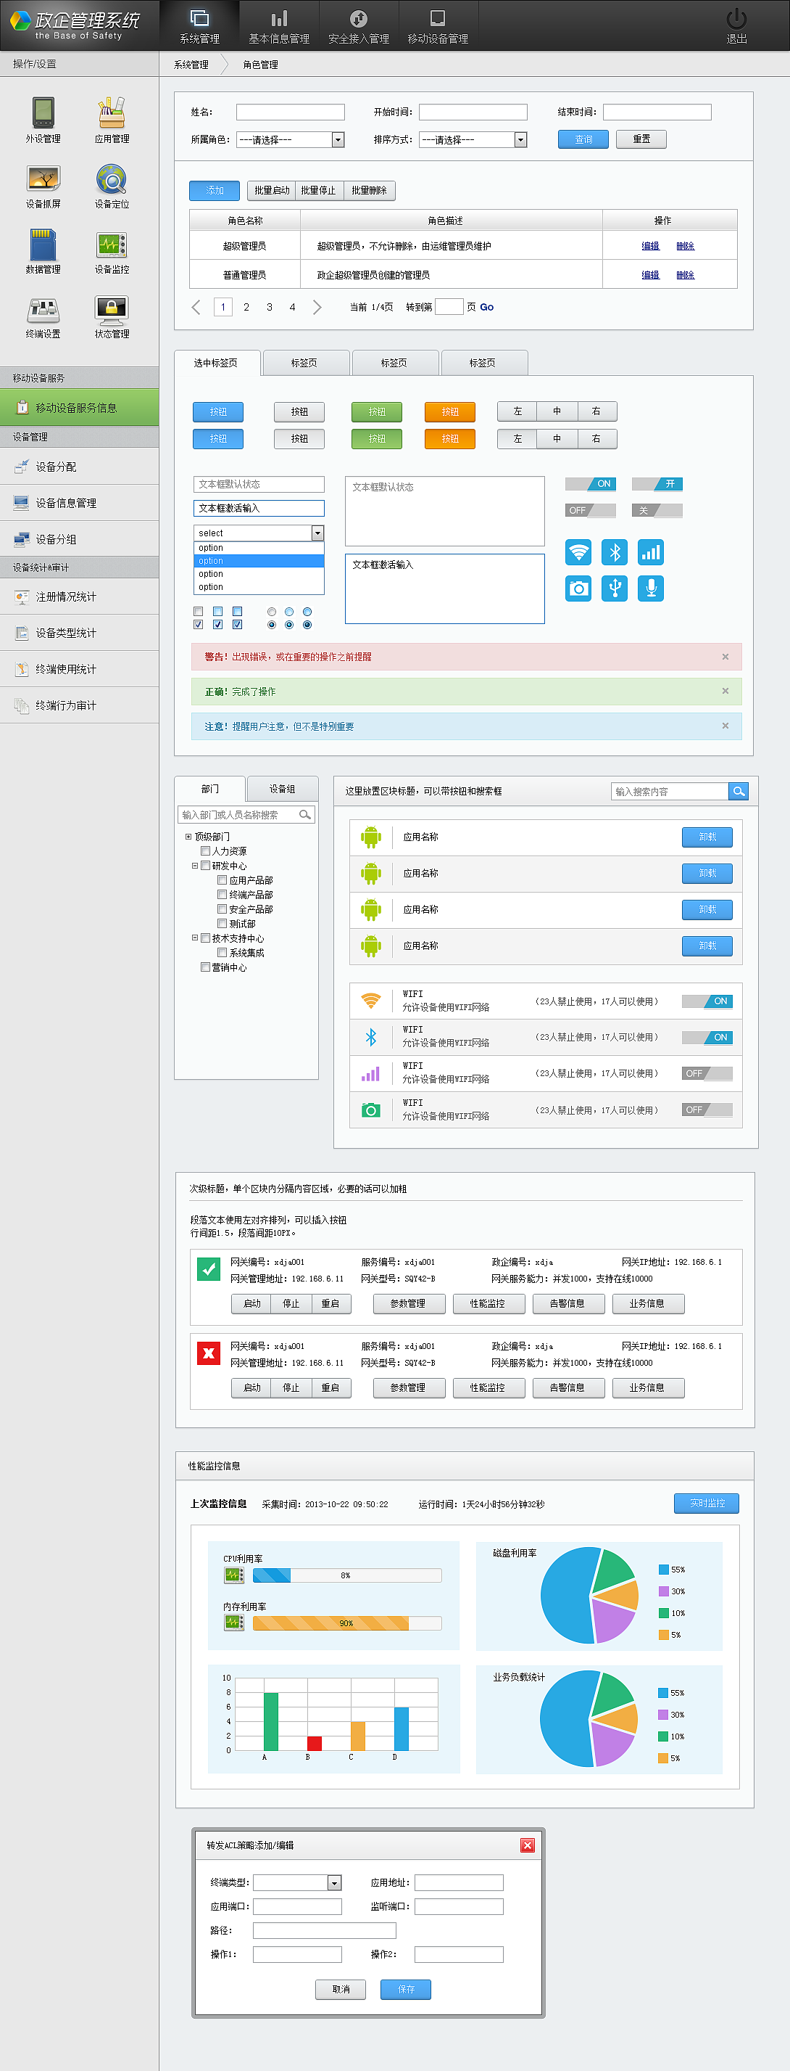Image resolution: width=790 pixels, height=2071 pixels.
Task: Click the Android icon of first 应用名称 row
Action: click(371, 837)
